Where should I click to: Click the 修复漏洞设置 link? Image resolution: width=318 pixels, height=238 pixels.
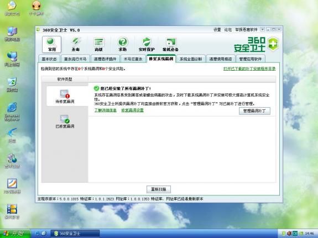tap(132, 110)
